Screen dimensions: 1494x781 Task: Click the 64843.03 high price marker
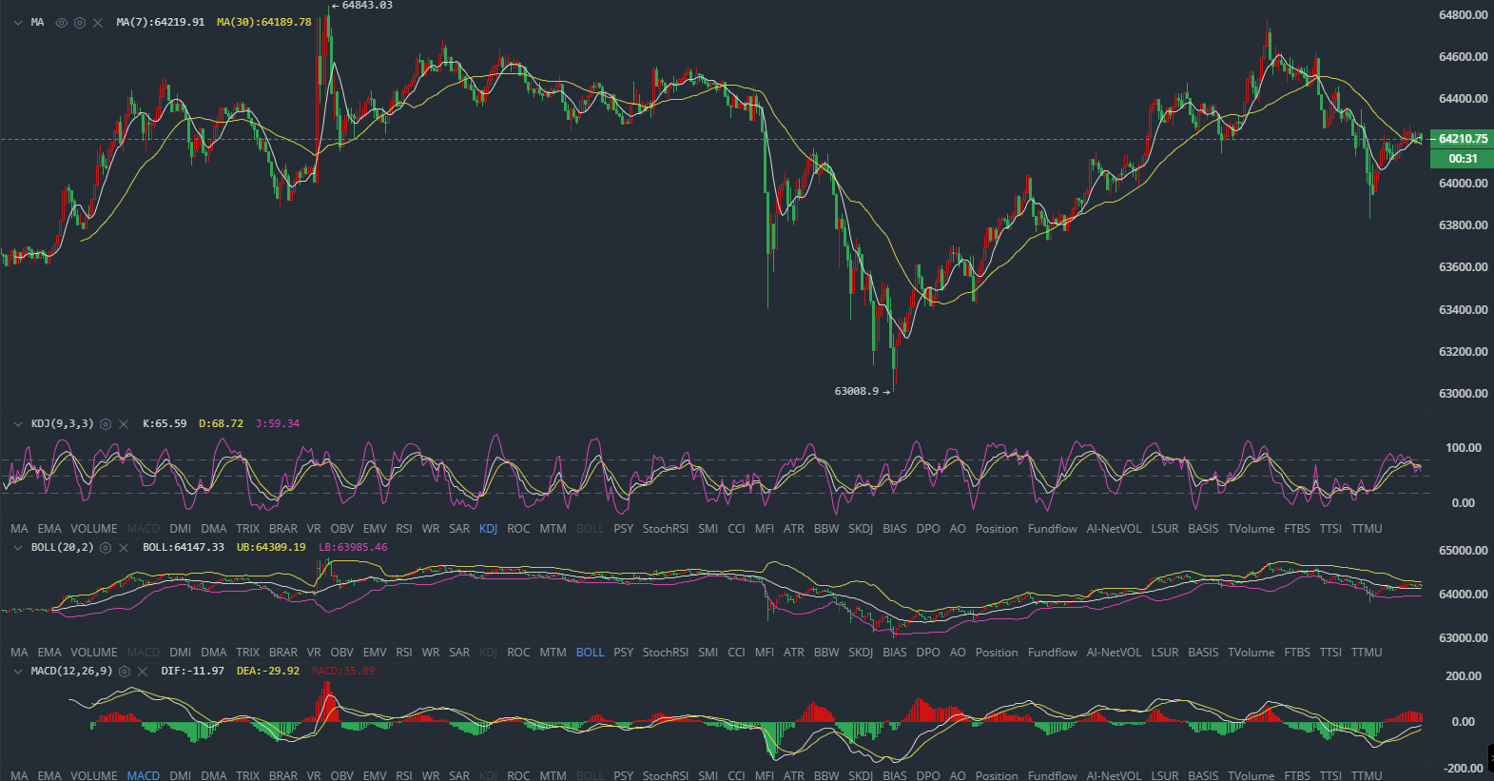tap(361, 6)
